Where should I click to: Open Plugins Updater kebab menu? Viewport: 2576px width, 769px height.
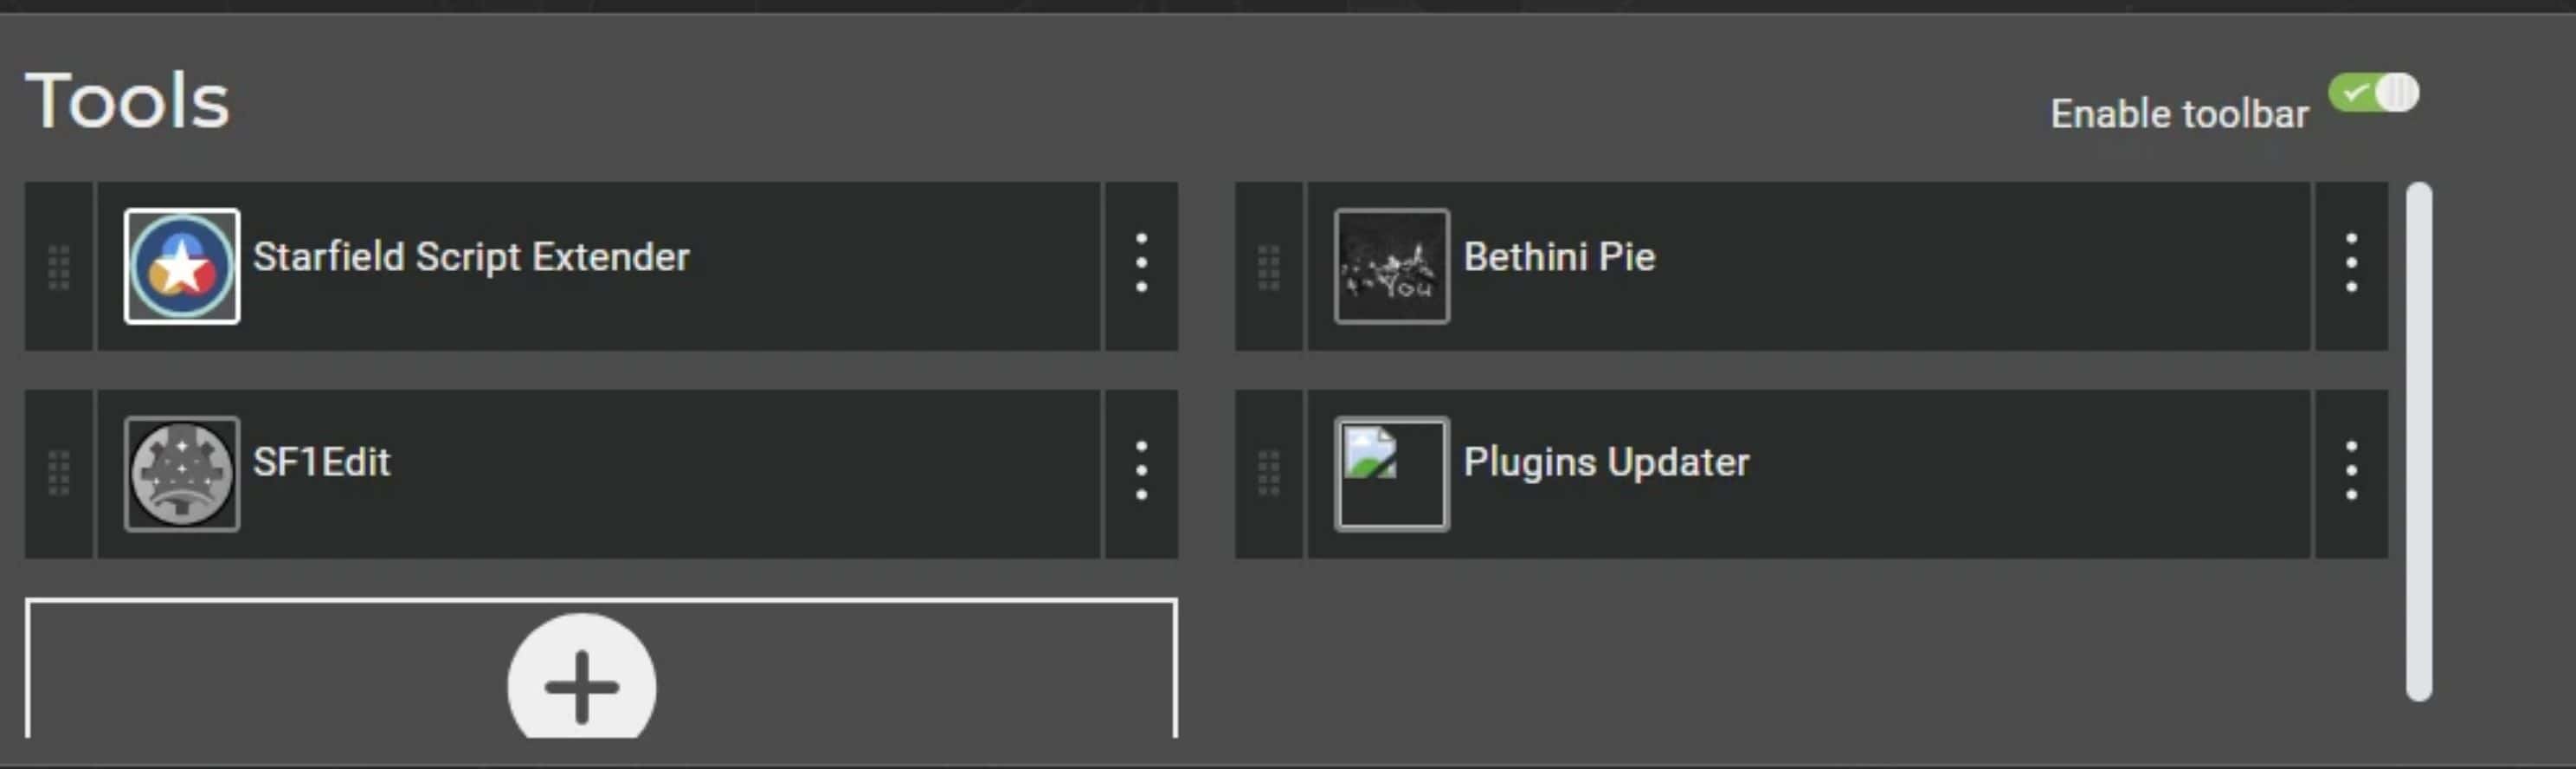click(x=2351, y=471)
